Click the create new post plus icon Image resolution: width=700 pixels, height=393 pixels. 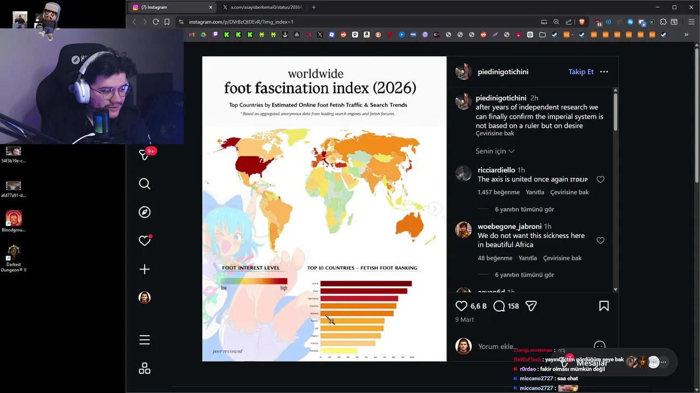click(144, 269)
